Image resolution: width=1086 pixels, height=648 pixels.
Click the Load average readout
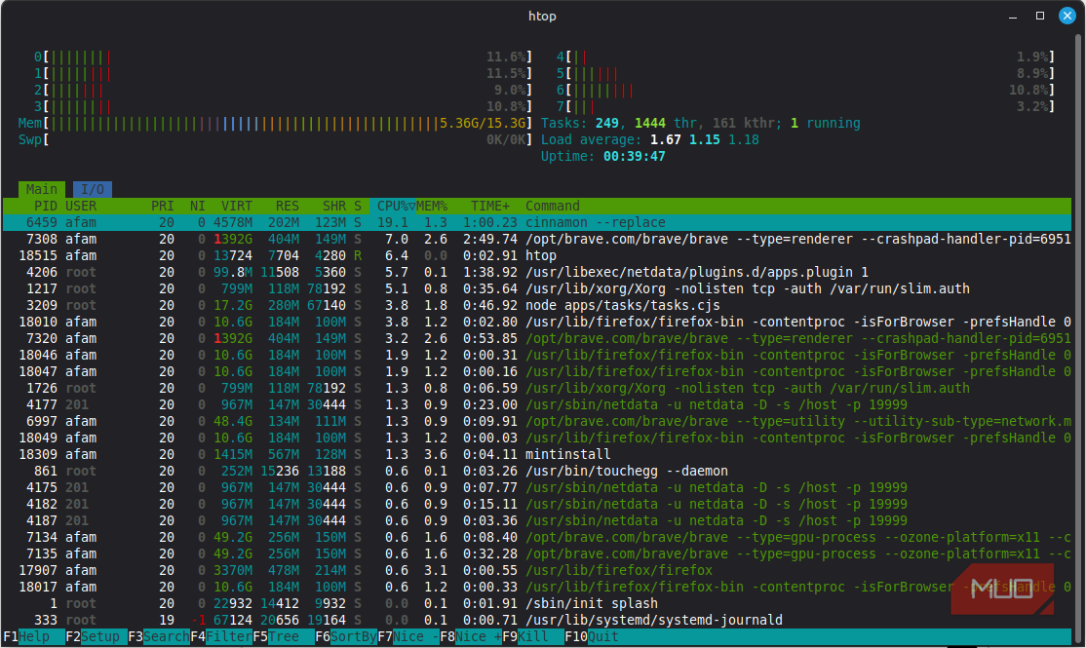pyautogui.click(x=649, y=140)
